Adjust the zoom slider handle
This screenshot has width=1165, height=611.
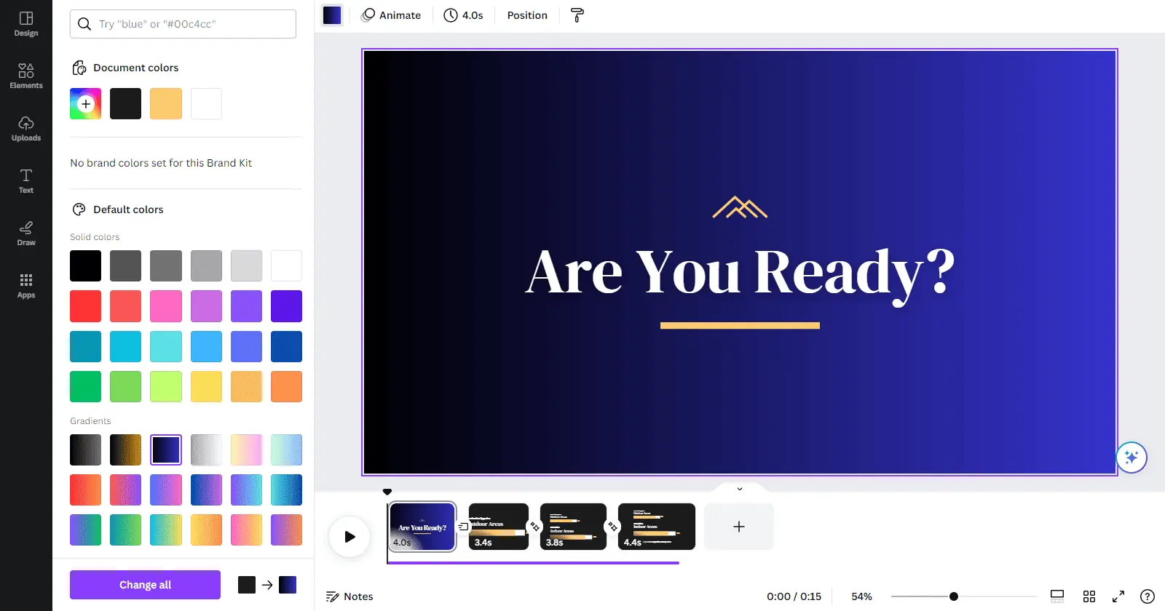click(954, 596)
